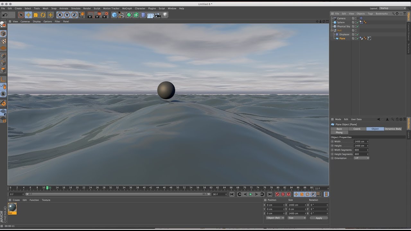The height and width of the screenshot is (231, 411).
Task: Open the spline pen tool icon
Action: 121,15
